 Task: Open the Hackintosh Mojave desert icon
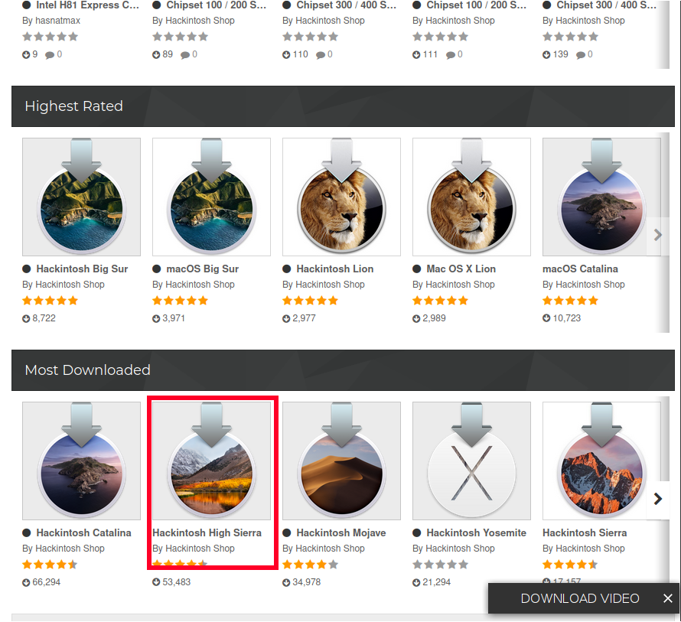point(341,461)
